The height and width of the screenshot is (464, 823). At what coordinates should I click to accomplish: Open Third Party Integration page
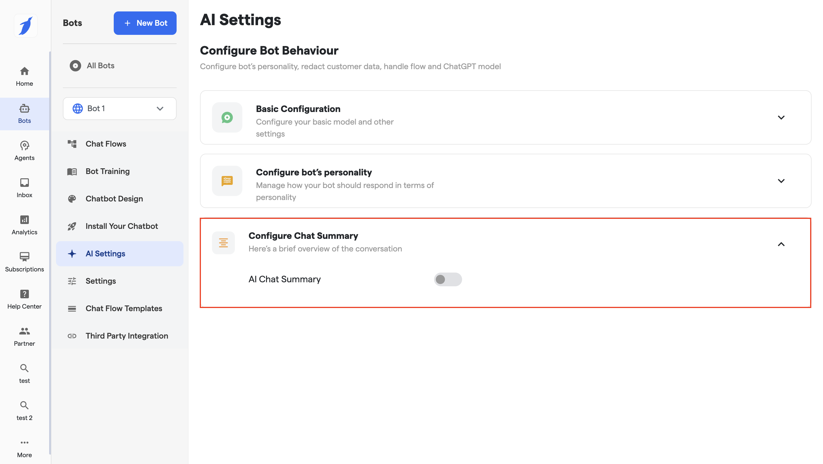click(x=127, y=336)
